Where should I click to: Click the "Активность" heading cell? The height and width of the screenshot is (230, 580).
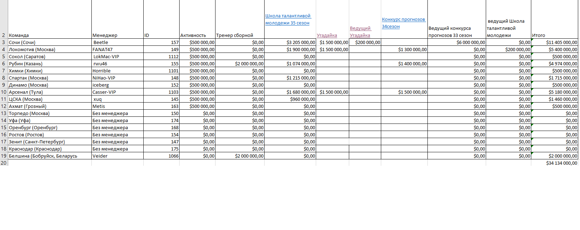pos(193,35)
